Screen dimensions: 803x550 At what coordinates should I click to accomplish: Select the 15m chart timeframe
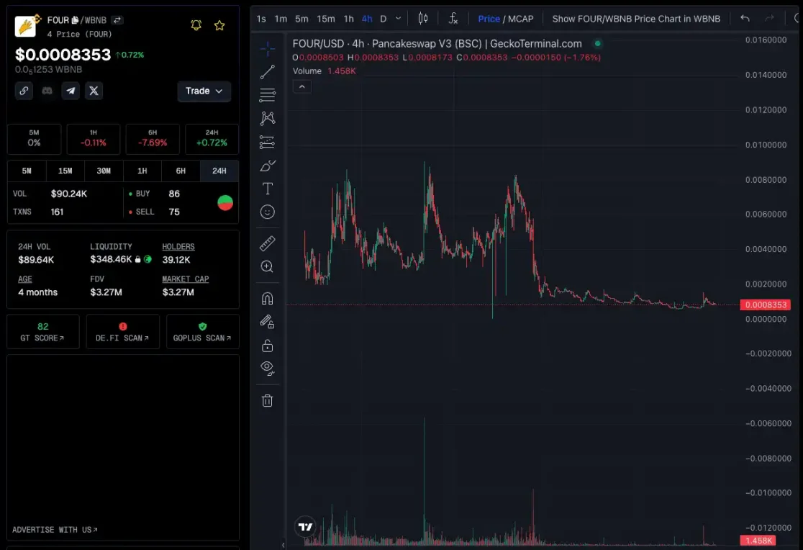pos(326,19)
